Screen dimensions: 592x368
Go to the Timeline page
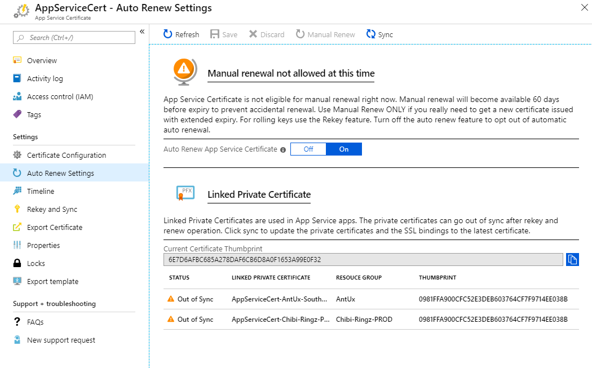tap(41, 191)
